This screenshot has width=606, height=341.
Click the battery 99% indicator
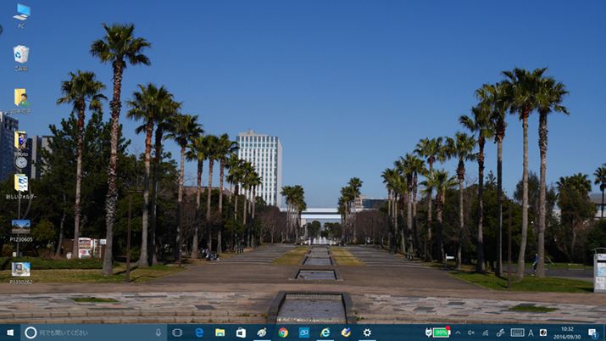pos(440,333)
